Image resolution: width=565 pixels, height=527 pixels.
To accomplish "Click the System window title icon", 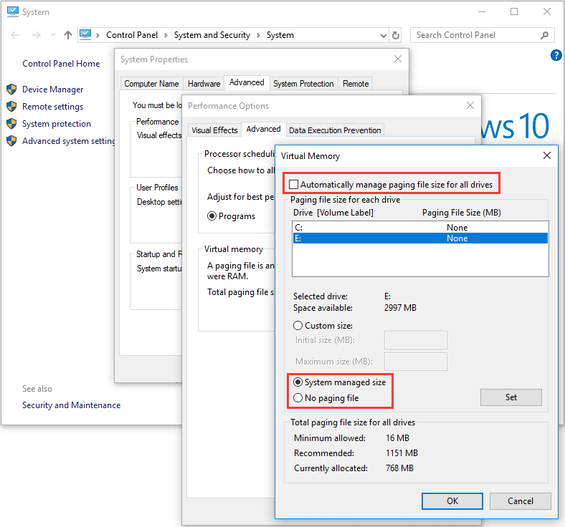I will (x=13, y=12).
